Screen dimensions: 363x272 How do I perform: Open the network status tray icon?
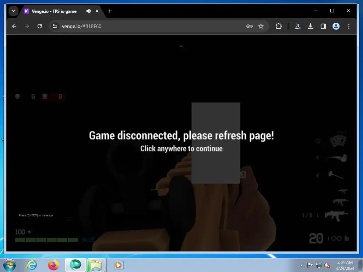(319, 265)
